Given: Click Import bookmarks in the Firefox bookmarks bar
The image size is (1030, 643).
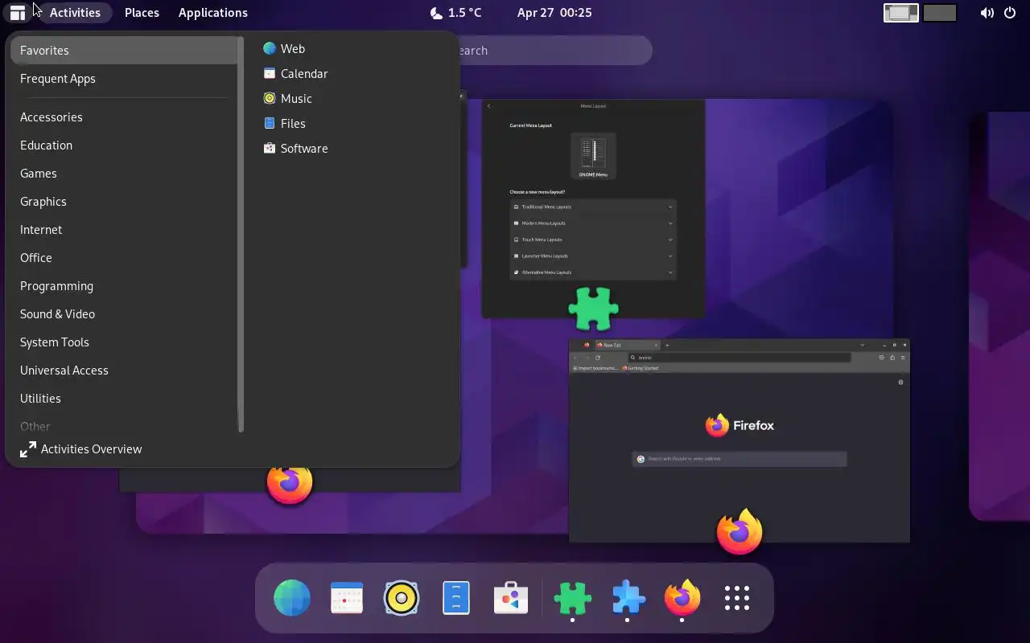Looking at the screenshot, I should pos(595,368).
